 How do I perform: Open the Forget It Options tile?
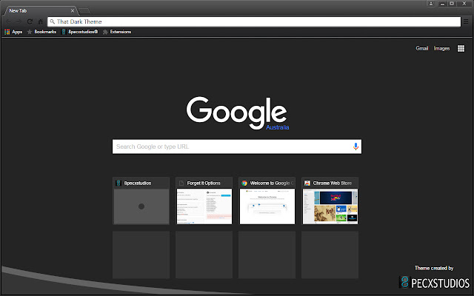[x=204, y=201]
